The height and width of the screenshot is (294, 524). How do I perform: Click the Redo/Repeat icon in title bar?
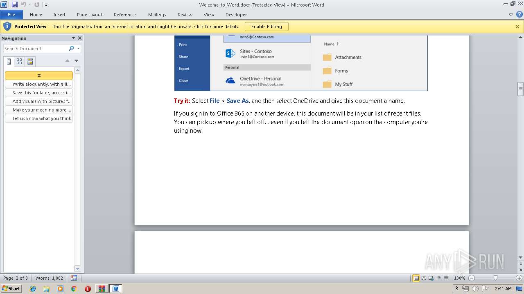[x=37, y=4]
